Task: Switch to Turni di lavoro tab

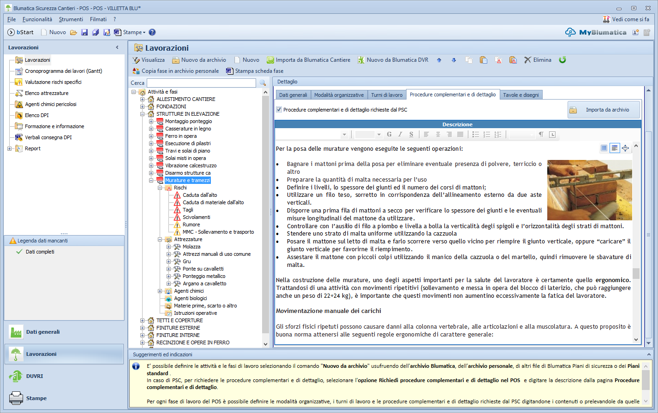Action: (387, 95)
